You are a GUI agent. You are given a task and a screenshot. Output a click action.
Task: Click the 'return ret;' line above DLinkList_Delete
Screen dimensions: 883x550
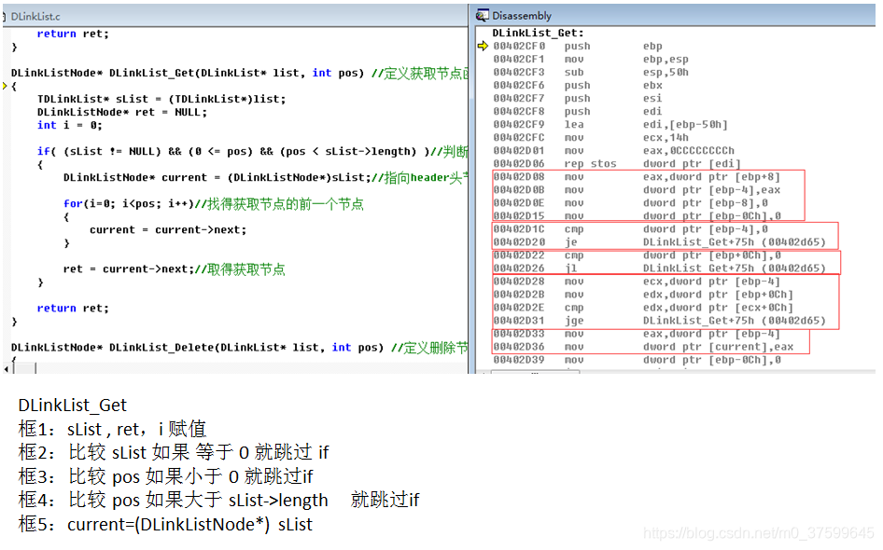coord(73,309)
